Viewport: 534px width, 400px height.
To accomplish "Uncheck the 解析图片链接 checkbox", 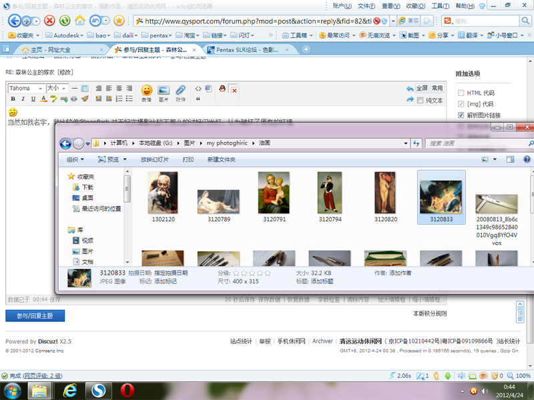I will coord(461,115).
